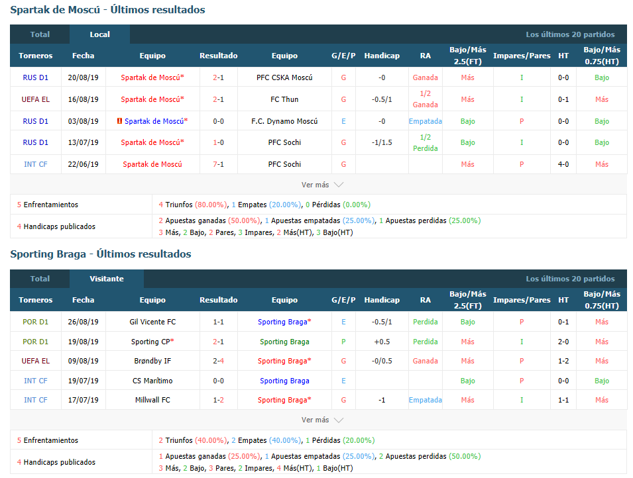This screenshot has height=478, width=633.
Task: Click 2 Triunfos (40.00%) summary text
Action: click(x=194, y=440)
